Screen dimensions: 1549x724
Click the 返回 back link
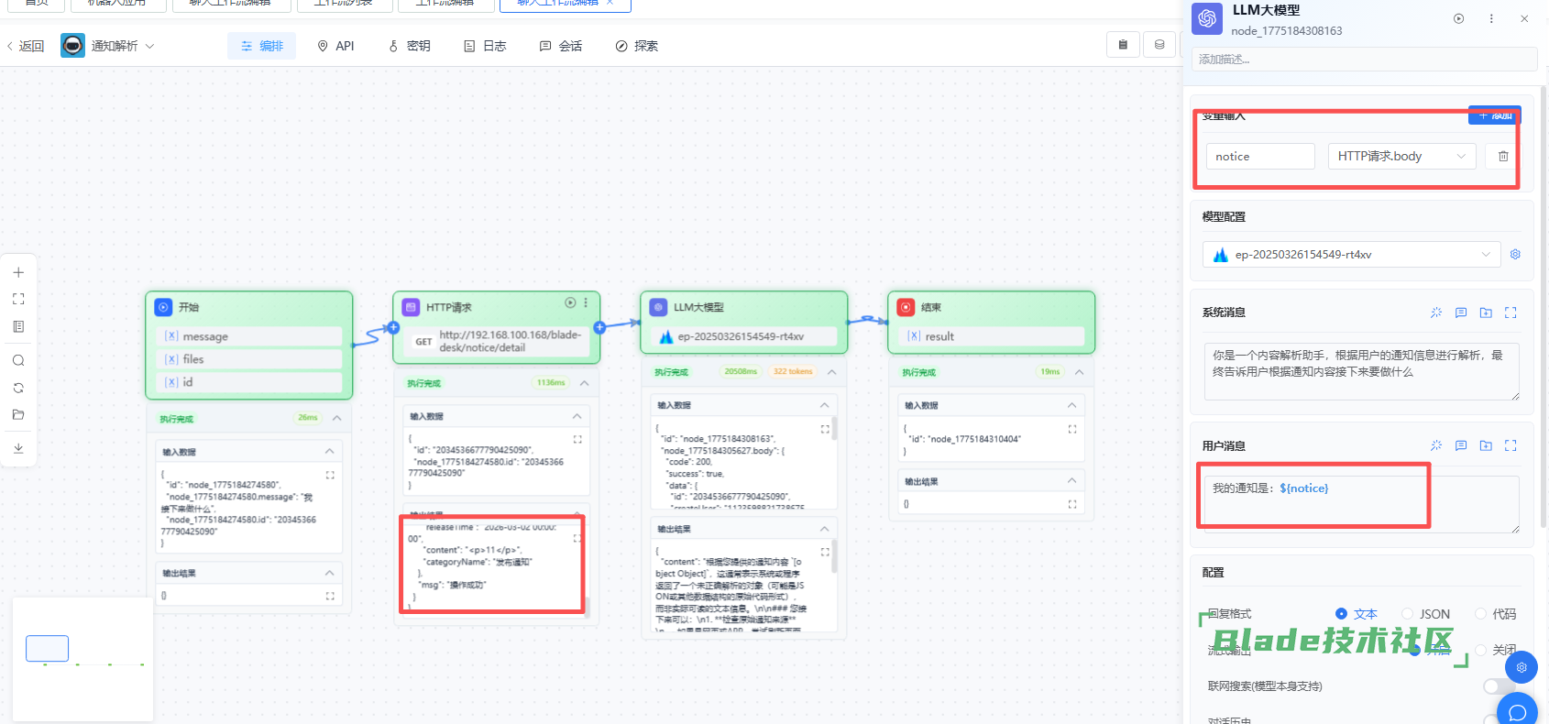tap(26, 46)
